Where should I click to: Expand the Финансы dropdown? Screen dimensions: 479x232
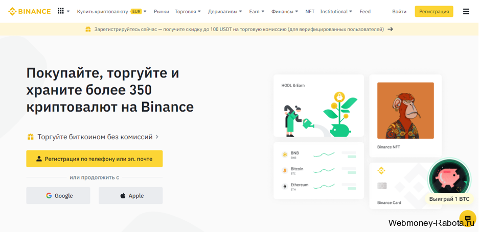pyautogui.click(x=285, y=12)
